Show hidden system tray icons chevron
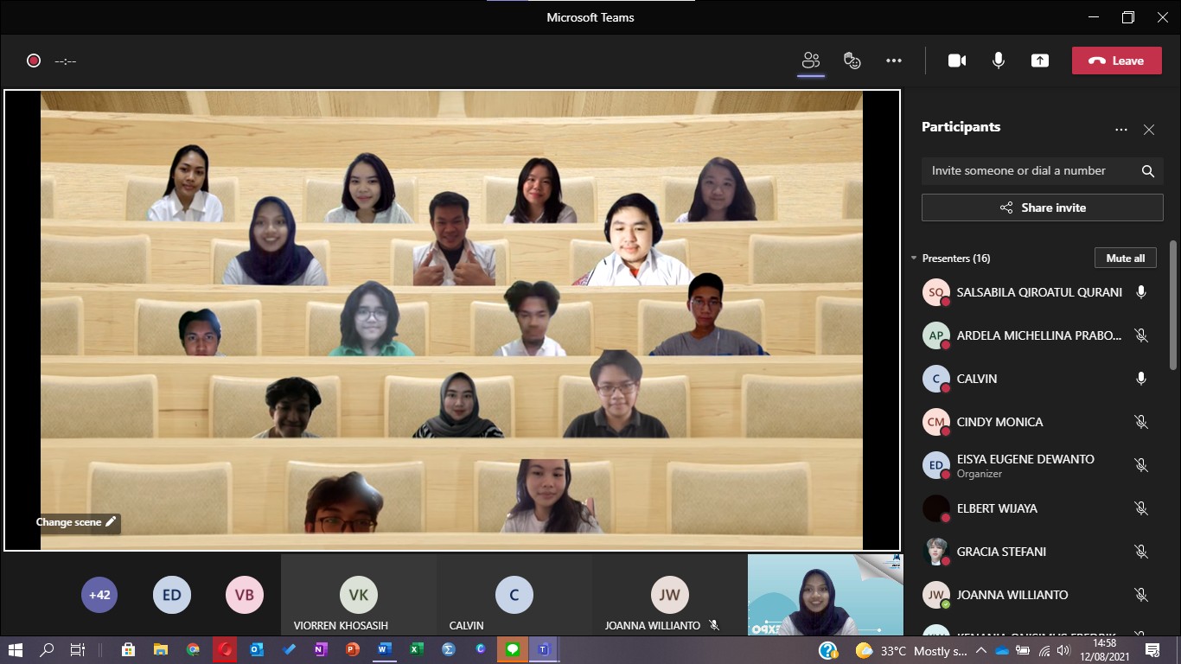This screenshot has width=1181, height=664. [x=980, y=650]
